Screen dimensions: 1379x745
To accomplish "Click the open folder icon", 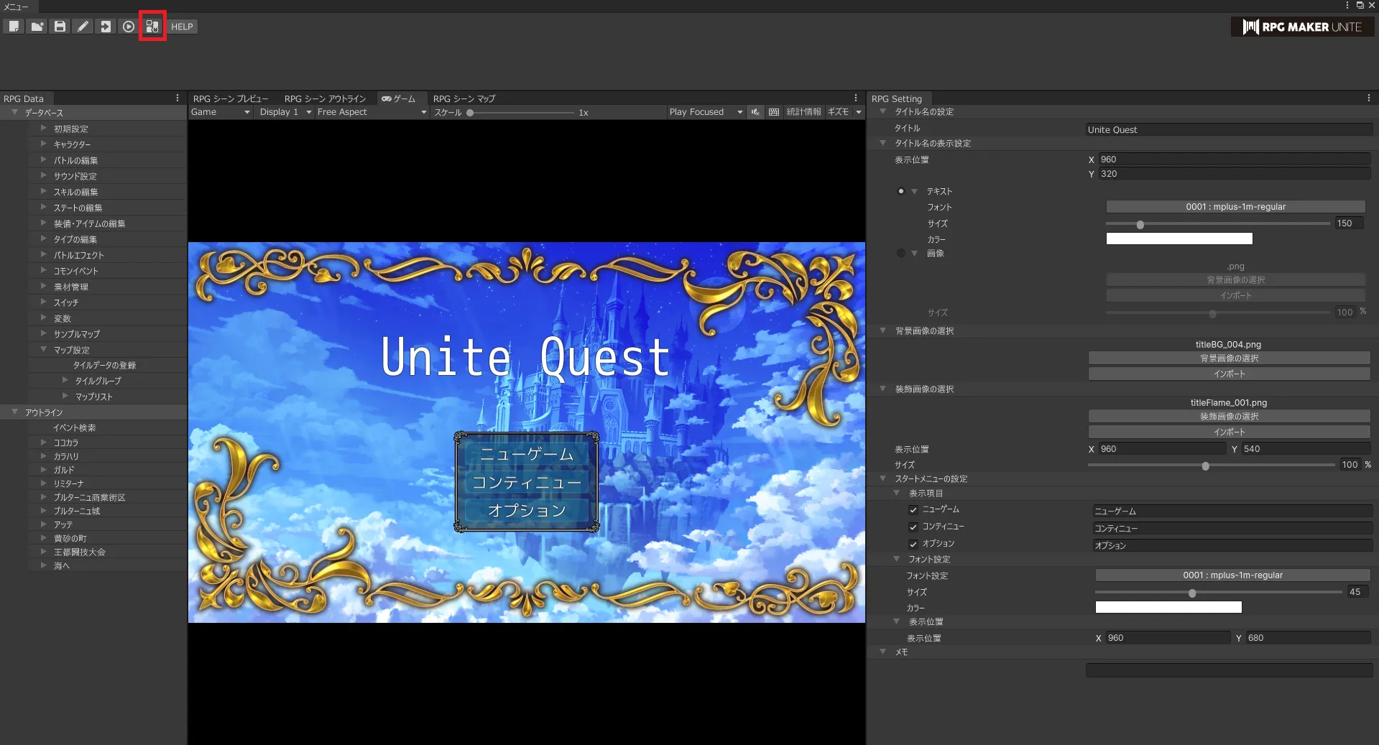I will [x=37, y=27].
